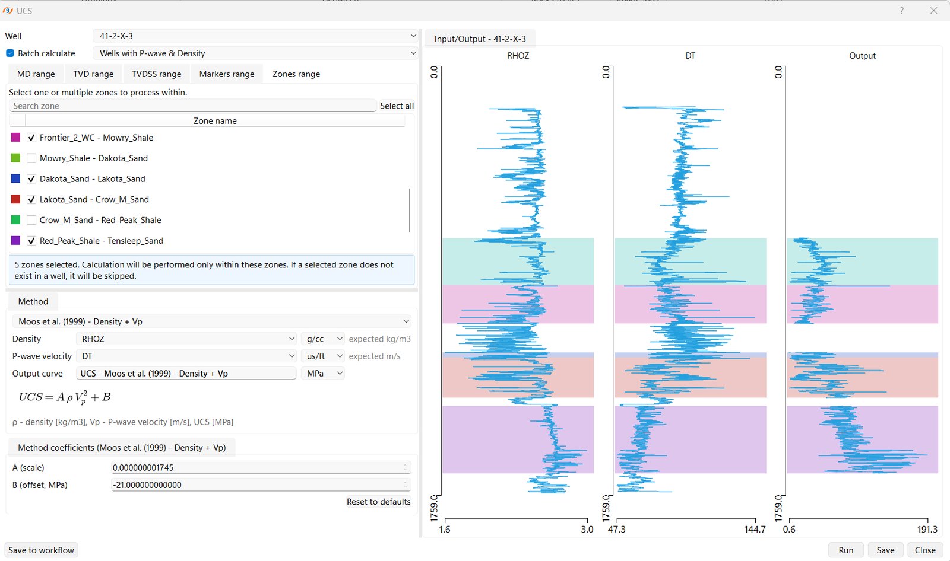The image size is (950, 561).
Task: Click the B (offset, MPa) field
Action: [261, 485]
